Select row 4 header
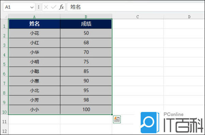The height and width of the screenshot is (135, 205). 4,53
